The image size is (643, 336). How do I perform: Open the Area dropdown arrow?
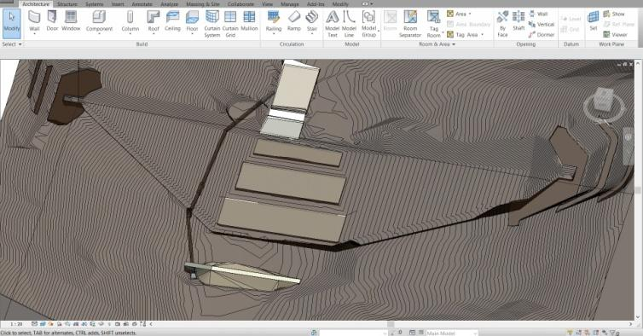(x=470, y=14)
